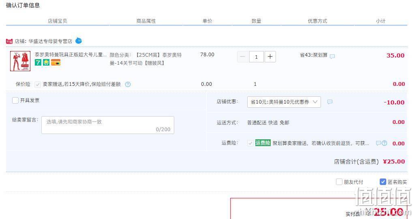Click the subtotal 35.00
This screenshot has height=219, width=415.
(x=396, y=55)
